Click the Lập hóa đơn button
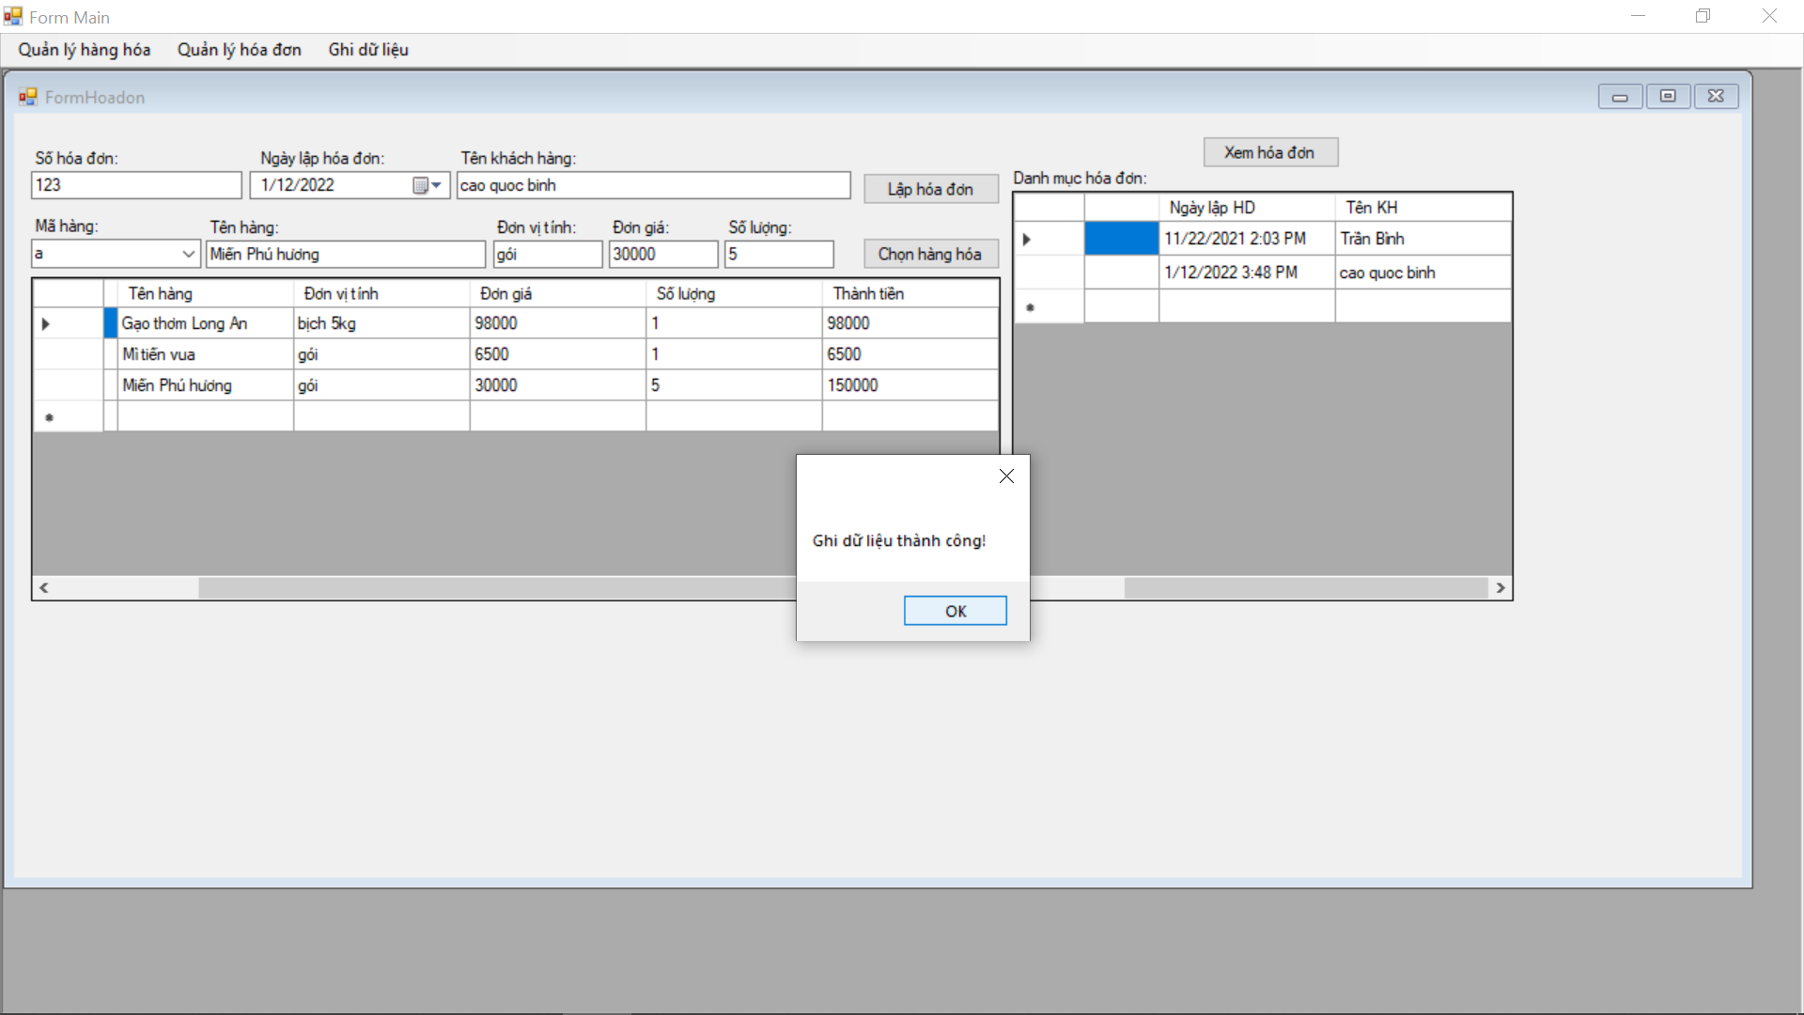1804x1015 pixels. [x=930, y=189]
